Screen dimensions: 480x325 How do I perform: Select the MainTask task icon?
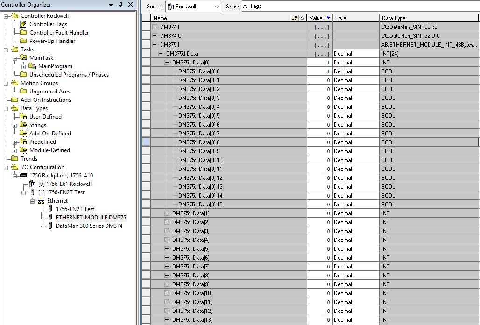coord(23,58)
